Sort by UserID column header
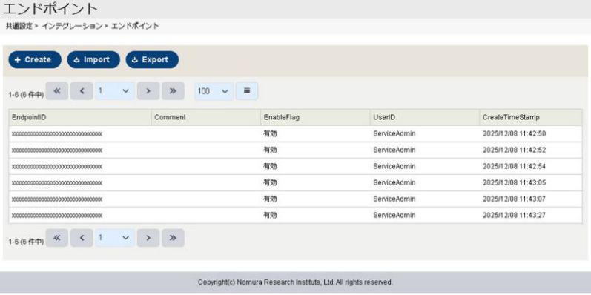The image size is (591, 295). point(424,118)
